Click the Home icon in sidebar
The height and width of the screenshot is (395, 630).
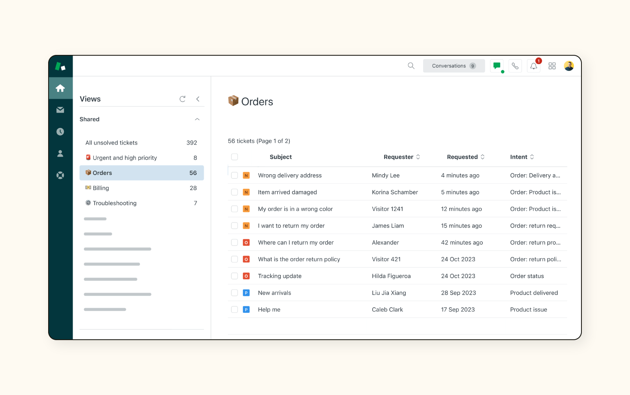click(x=60, y=88)
